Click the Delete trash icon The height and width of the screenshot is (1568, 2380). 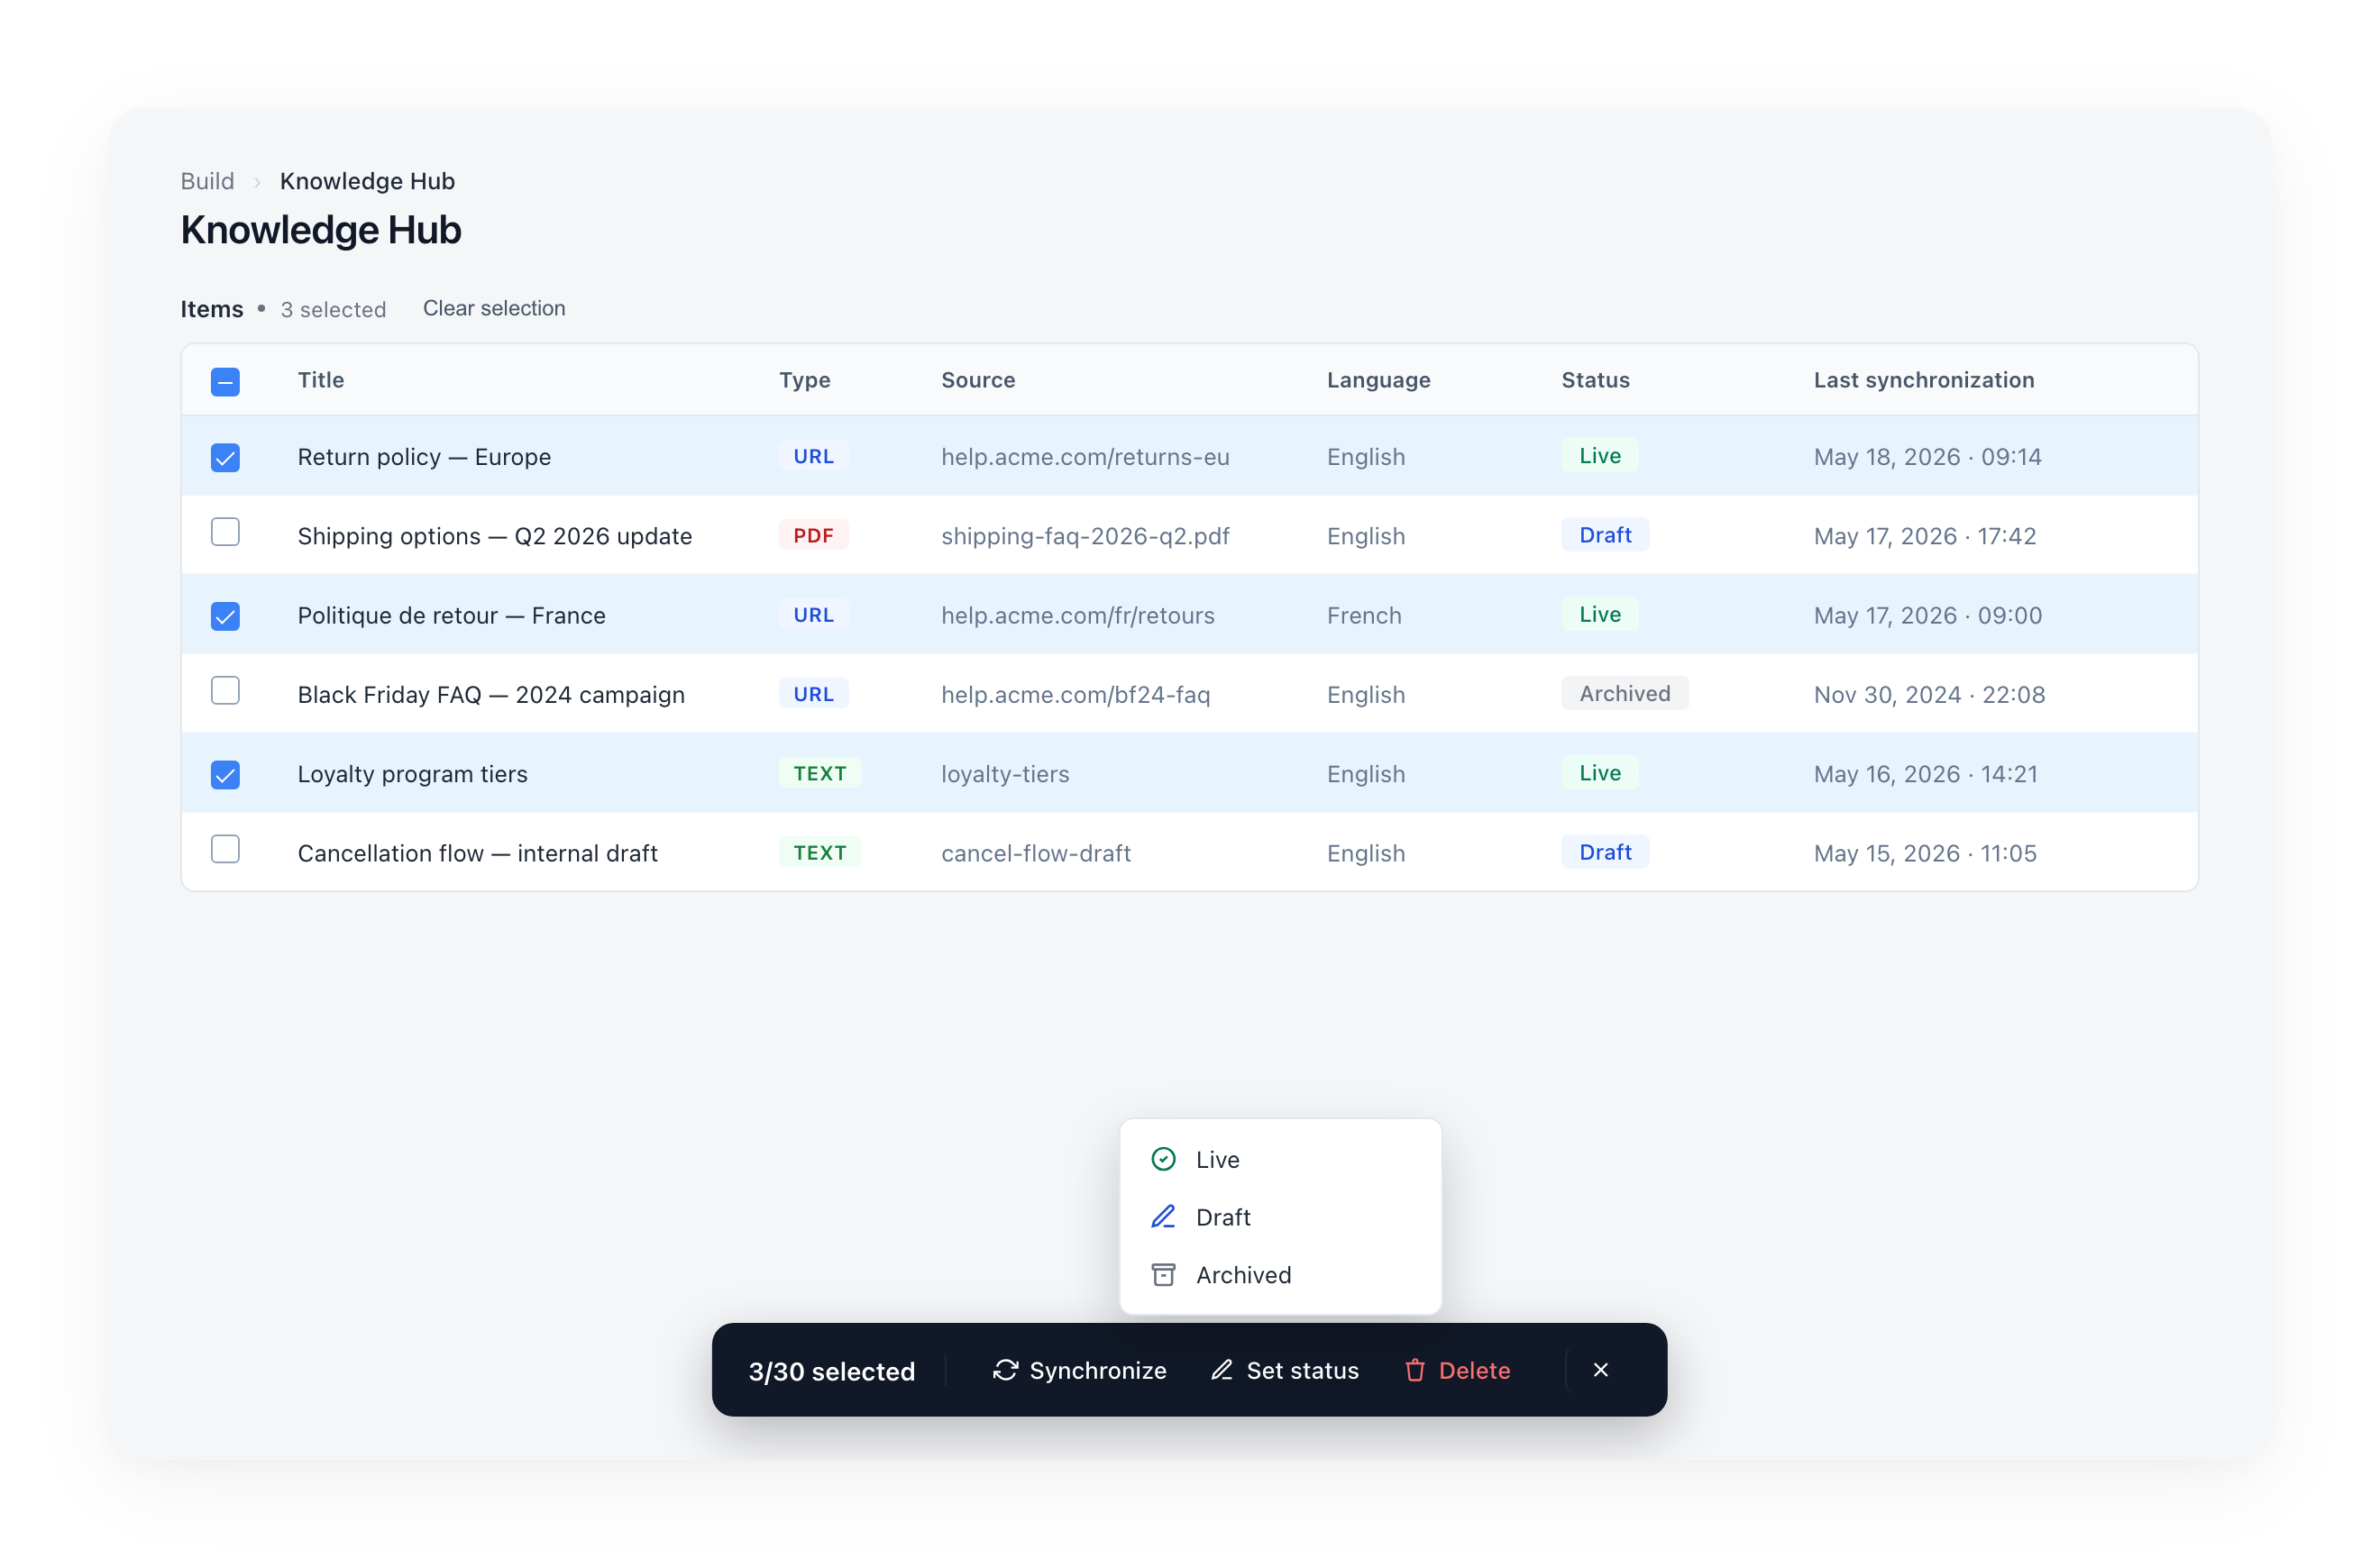tap(1414, 1370)
